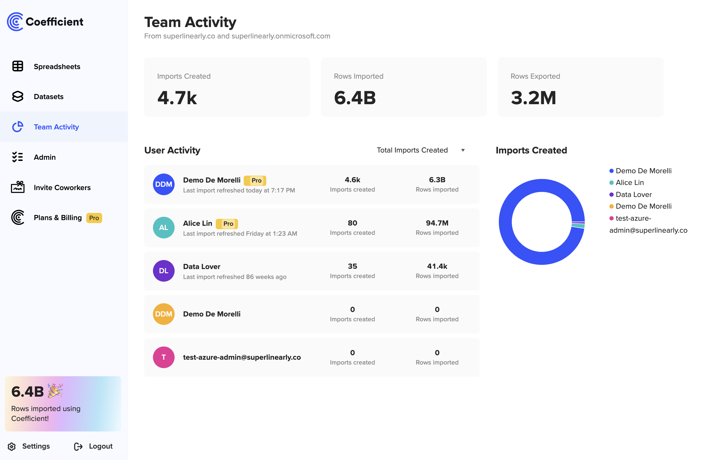This screenshot has height=460, width=714.
Task: Click the Team Activity pie icon
Action: tap(17, 127)
